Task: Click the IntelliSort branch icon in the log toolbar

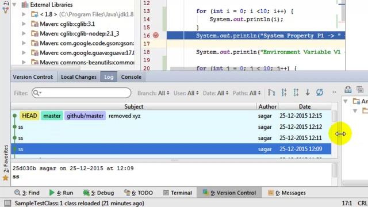Action: click(271, 93)
